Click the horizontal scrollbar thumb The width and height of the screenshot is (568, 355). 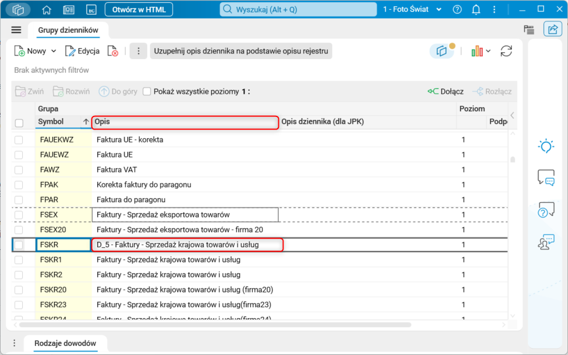215,325
